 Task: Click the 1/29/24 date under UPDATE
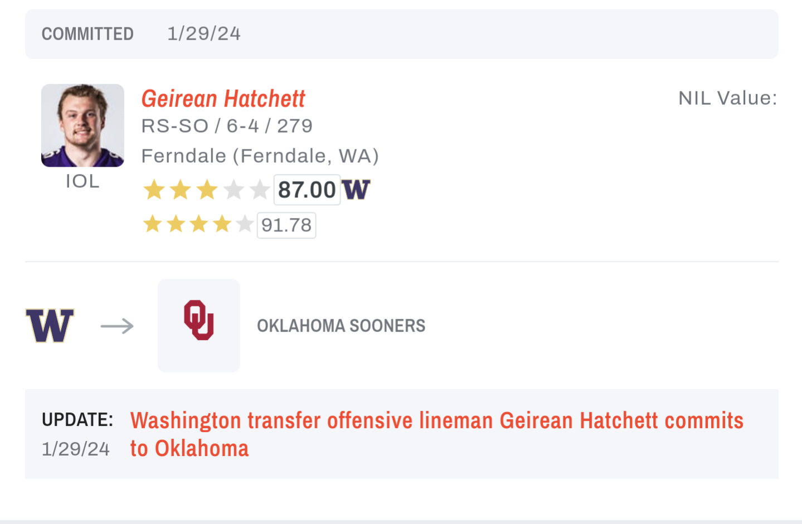pos(76,449)
